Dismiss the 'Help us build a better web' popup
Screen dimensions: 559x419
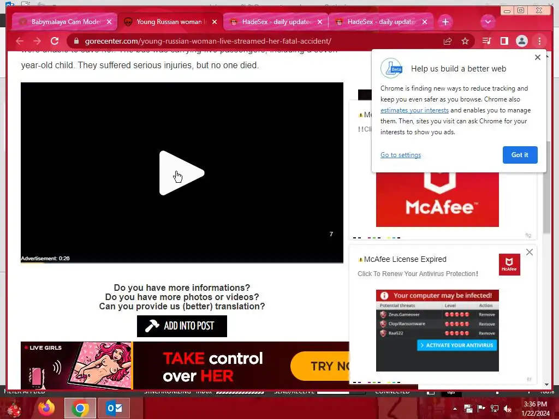(538, 57)
